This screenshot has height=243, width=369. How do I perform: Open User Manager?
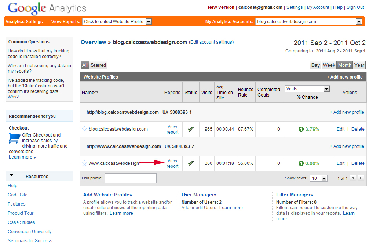tap(199, 195)
